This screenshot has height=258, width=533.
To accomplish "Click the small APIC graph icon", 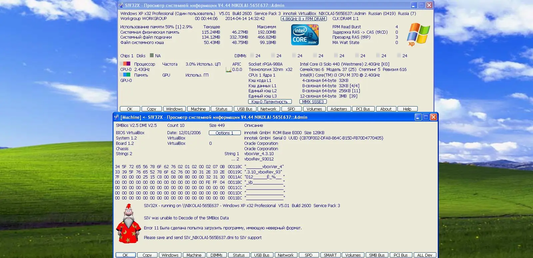I will 229,70.
